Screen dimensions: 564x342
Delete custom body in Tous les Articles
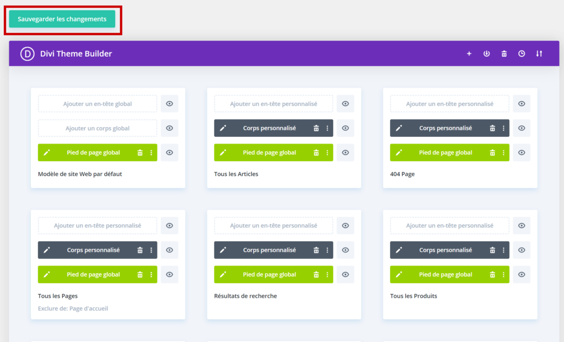316,128
